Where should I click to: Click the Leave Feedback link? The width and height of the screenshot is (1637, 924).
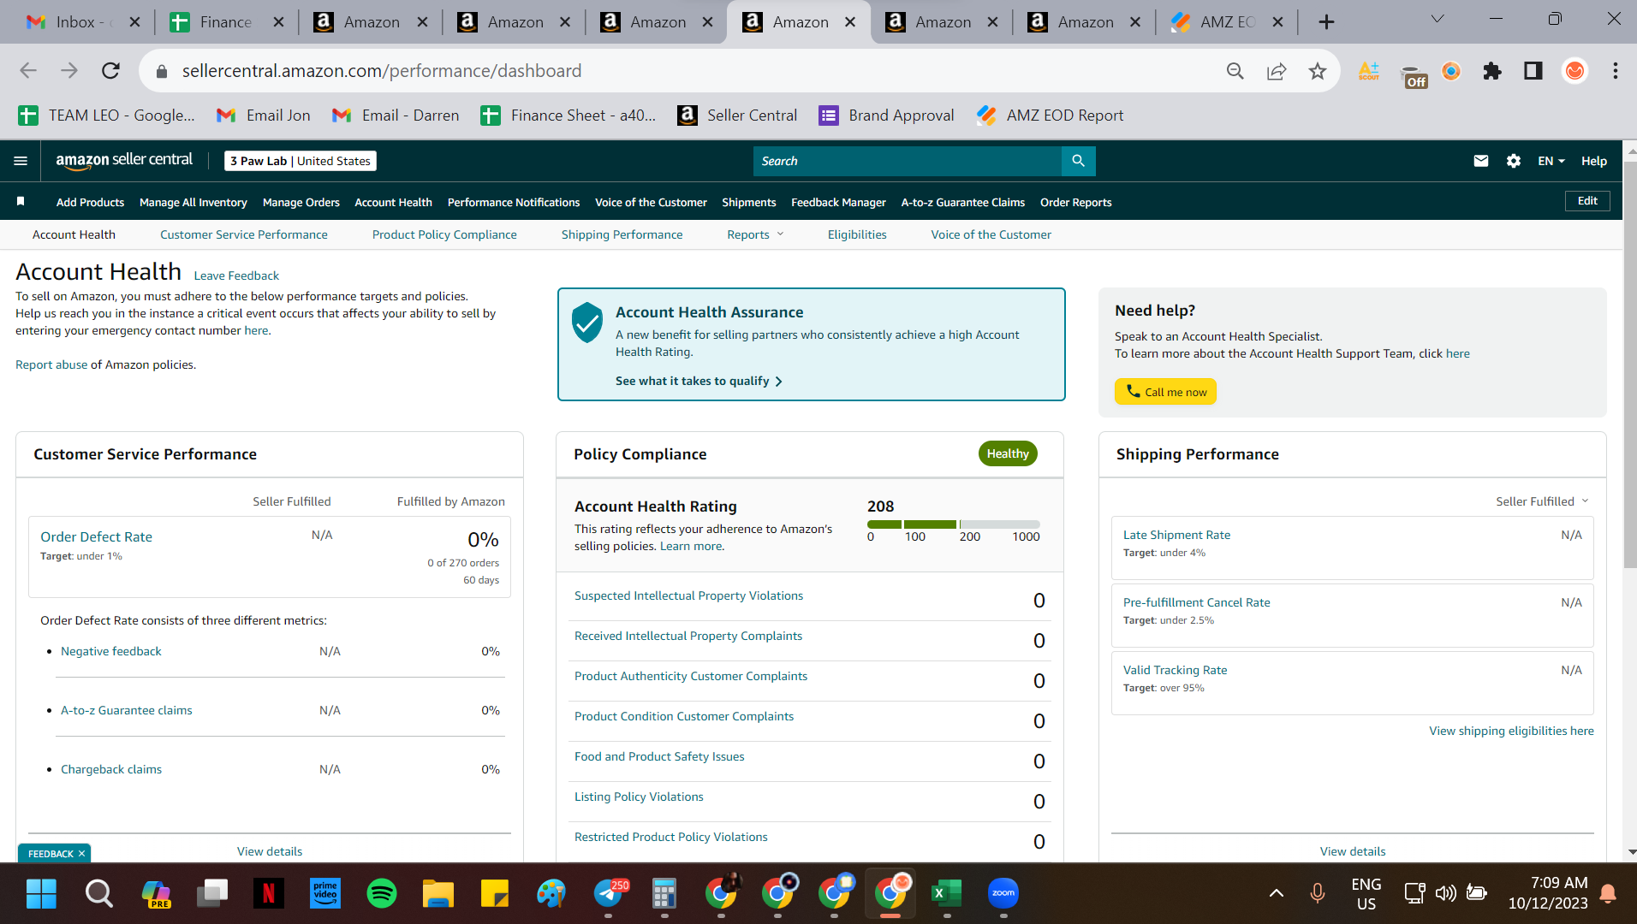click(x=236, y=275)
